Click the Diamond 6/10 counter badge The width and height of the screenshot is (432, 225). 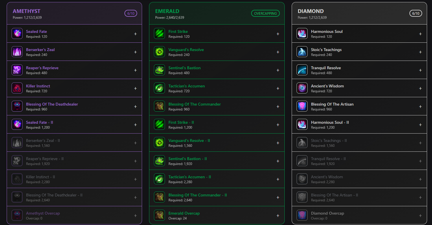click(x=416, y=14)
